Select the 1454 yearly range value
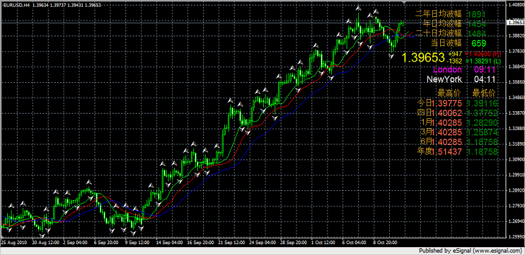525x255 pixels. [477, 24]
